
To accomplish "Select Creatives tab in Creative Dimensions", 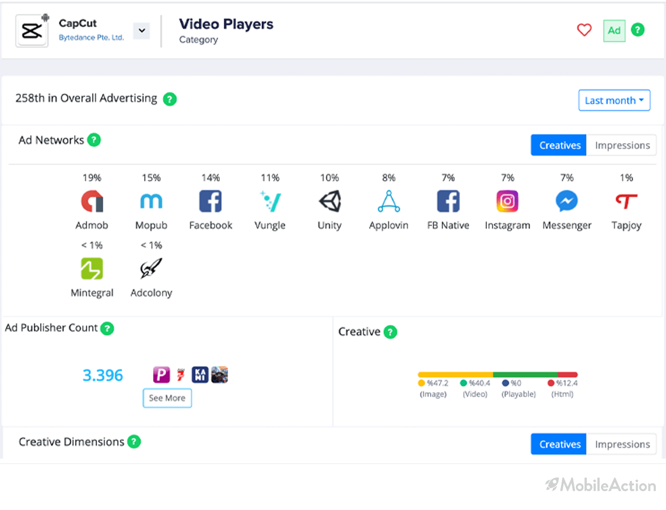I will 559,444.
